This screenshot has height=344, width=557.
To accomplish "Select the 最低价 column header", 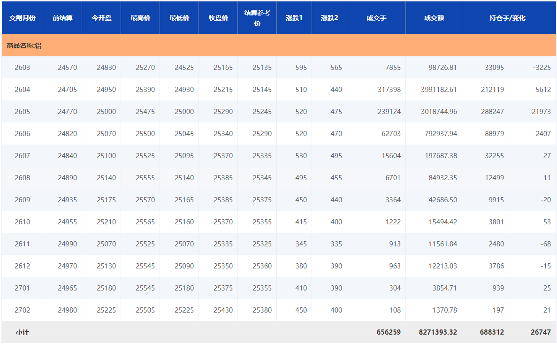I will 179,18.
